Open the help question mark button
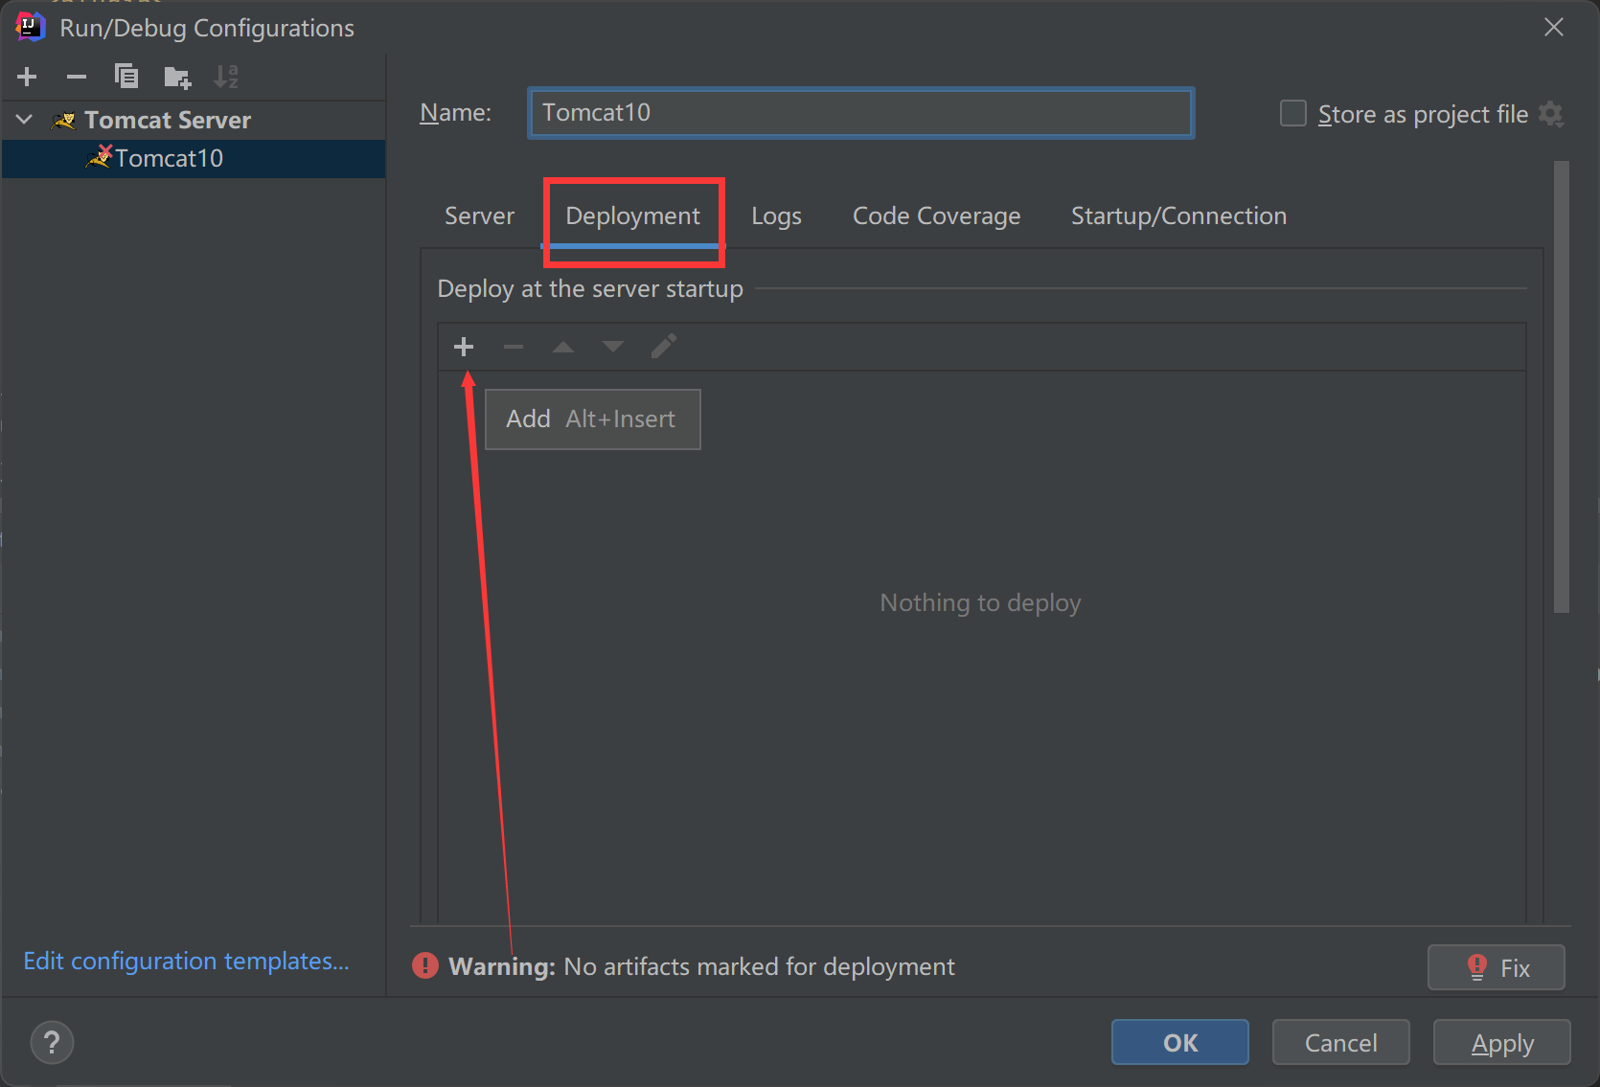 point(52,1042)
